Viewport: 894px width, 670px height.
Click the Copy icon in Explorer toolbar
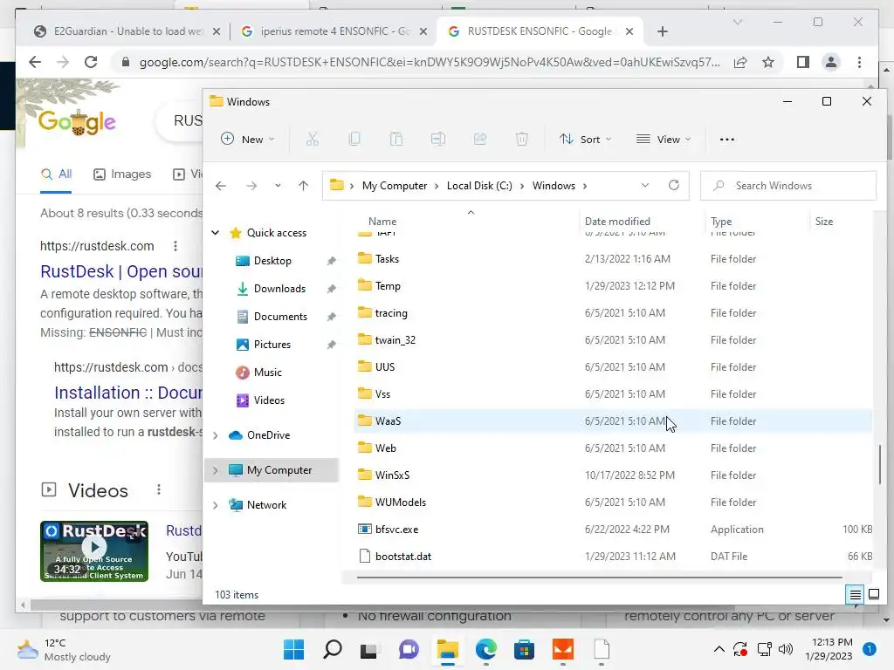(x=354, y=139)
